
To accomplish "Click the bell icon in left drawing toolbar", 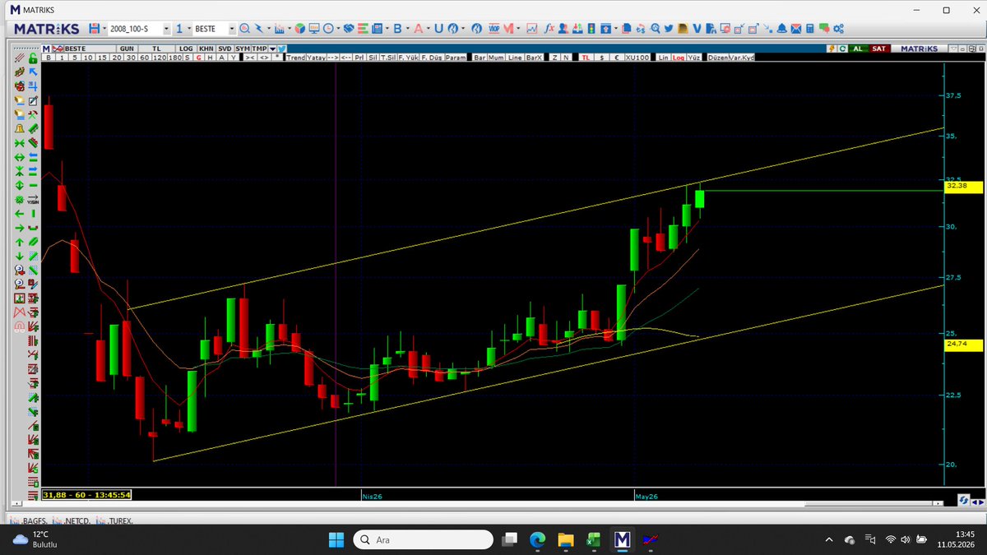I will point(20,128).
